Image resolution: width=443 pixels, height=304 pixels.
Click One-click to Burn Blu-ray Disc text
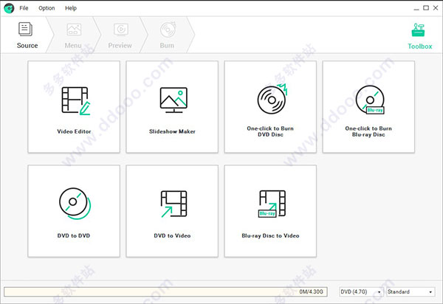click(x=368, y=131)
